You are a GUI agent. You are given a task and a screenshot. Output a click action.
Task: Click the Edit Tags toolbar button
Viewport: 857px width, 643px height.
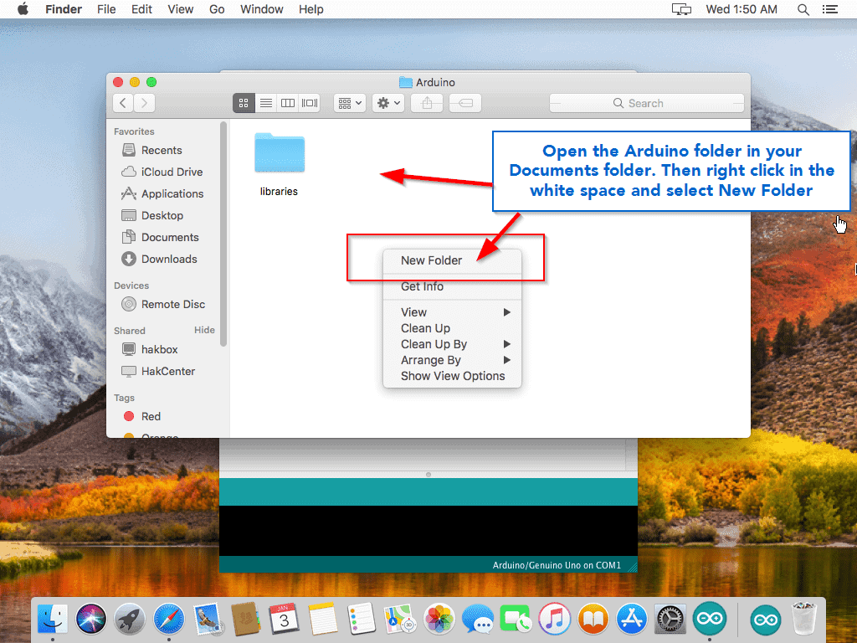(465, 103)
